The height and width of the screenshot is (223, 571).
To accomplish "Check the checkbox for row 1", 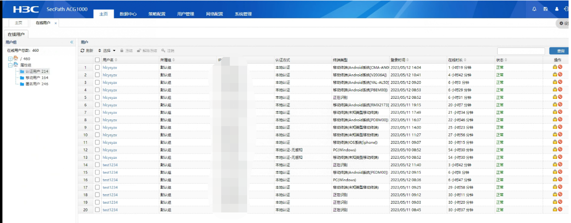I will coord(97,67).
